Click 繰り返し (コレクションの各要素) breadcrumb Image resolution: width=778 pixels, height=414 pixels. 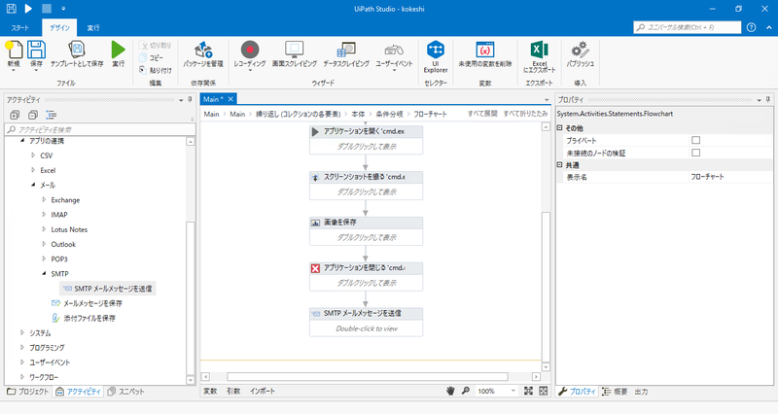click(x=299, y=114)
